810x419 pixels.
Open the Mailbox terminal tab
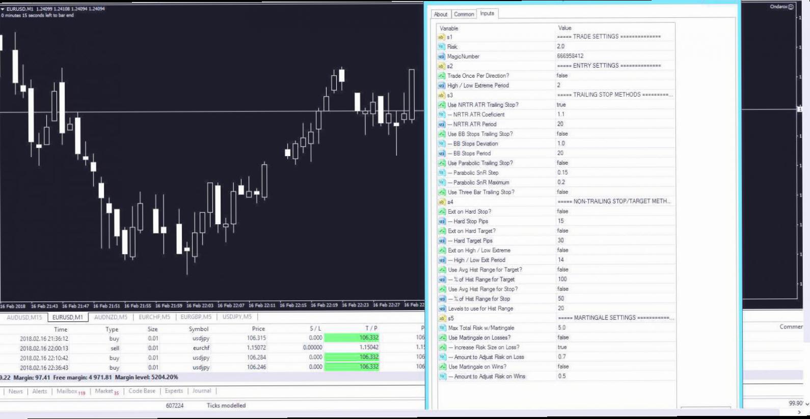point(71,391)
